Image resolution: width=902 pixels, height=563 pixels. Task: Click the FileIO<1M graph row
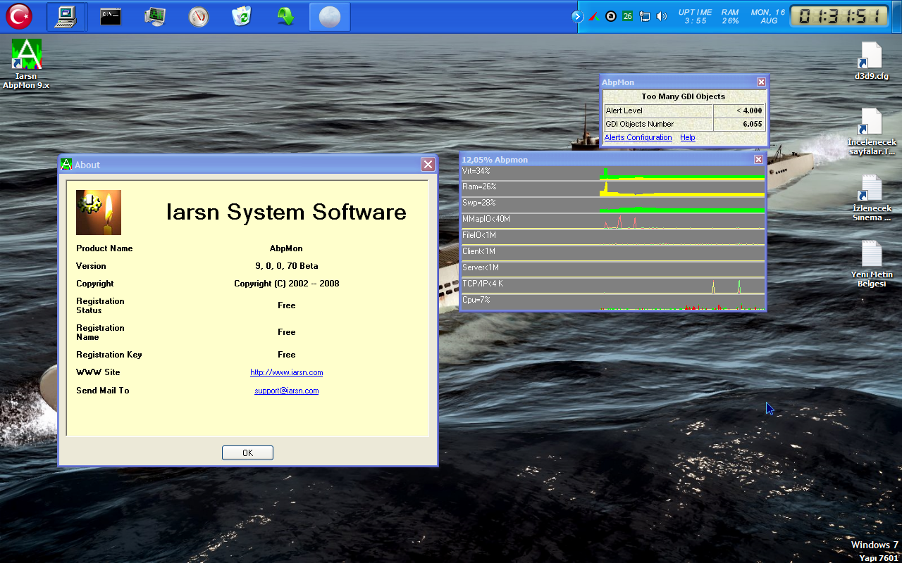point(612,238)
